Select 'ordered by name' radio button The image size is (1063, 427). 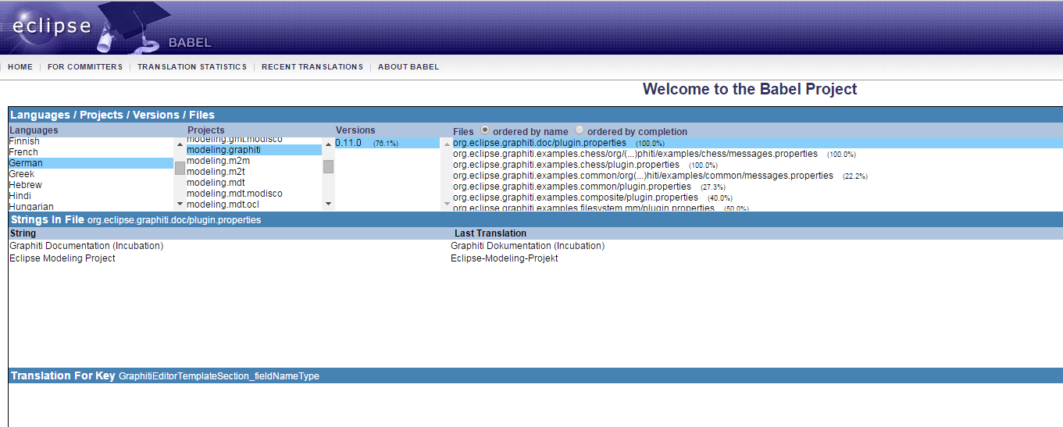(486, 130)
